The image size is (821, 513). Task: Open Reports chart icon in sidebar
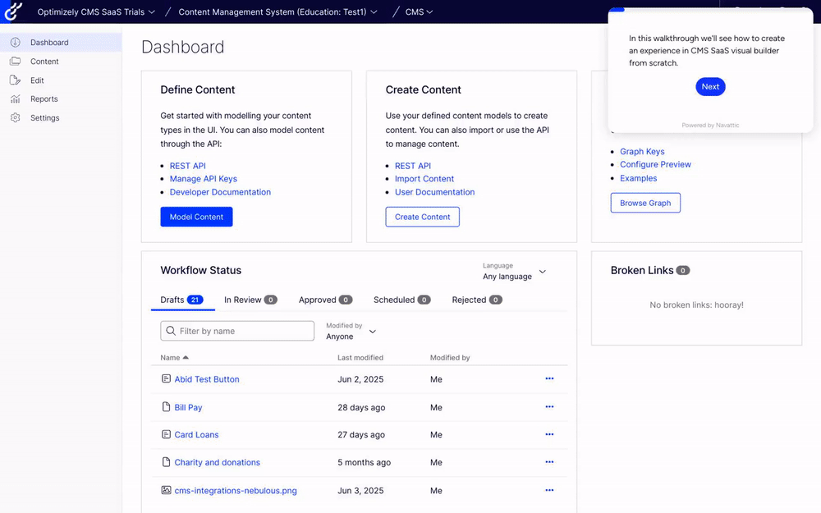15,99
